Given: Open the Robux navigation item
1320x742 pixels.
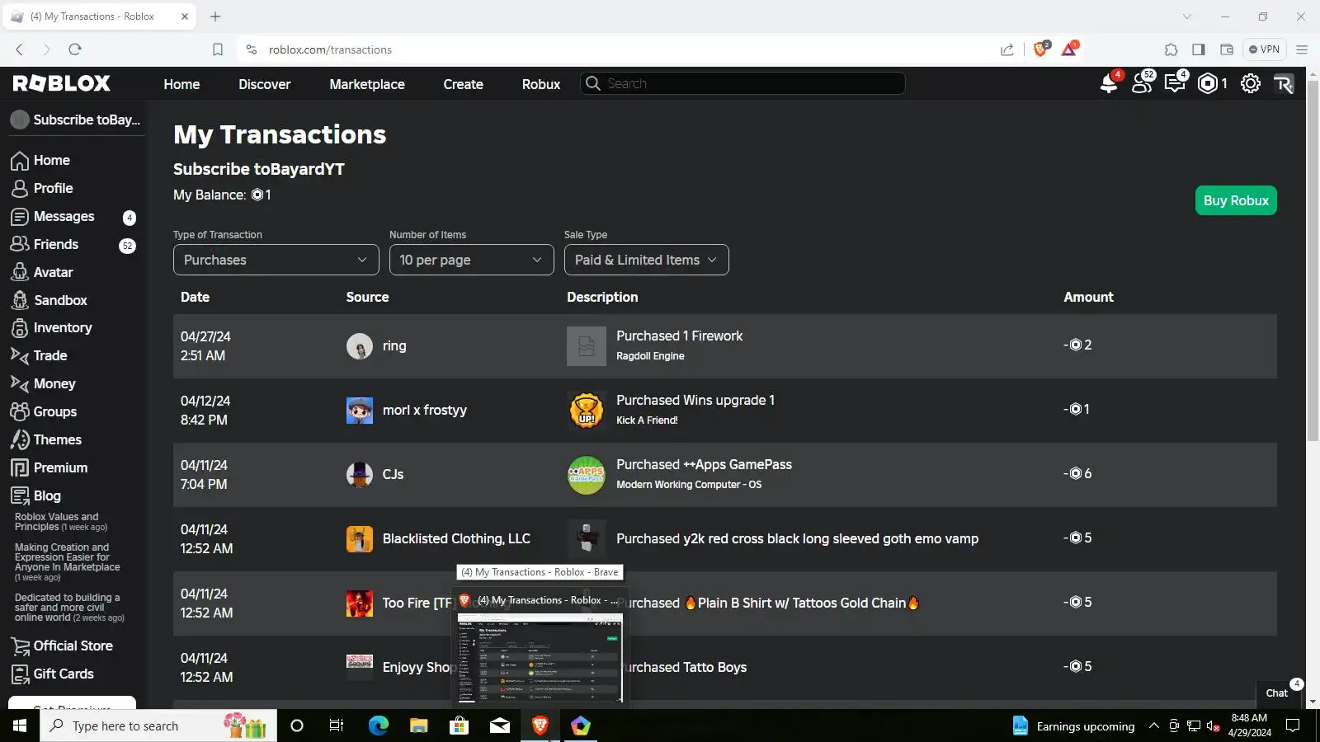Looking at the screenshot, I should (x=541, y=84).
